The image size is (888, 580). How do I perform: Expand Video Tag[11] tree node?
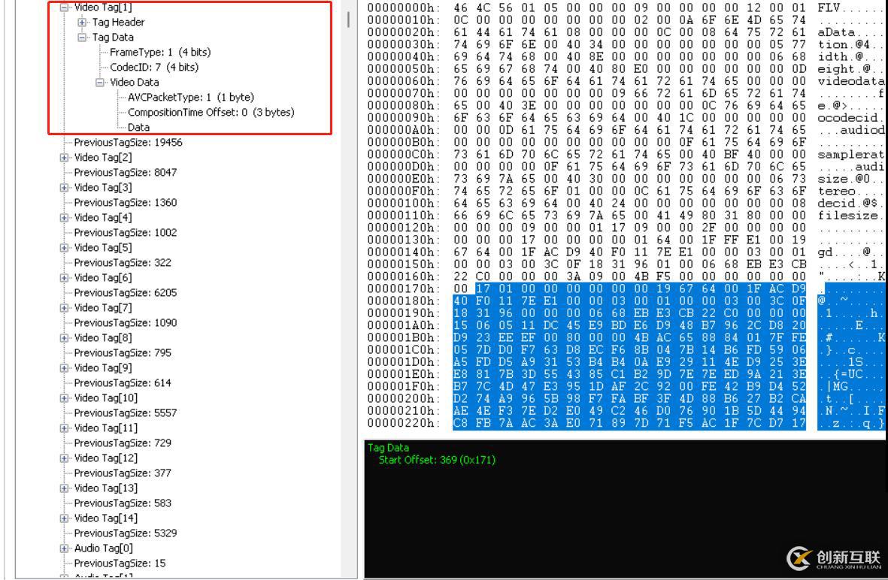(65, 427)
